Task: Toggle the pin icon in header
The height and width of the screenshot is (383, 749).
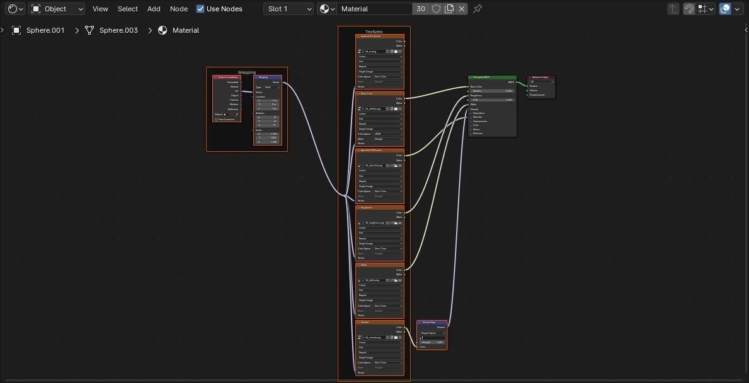Action: [477, 9]
